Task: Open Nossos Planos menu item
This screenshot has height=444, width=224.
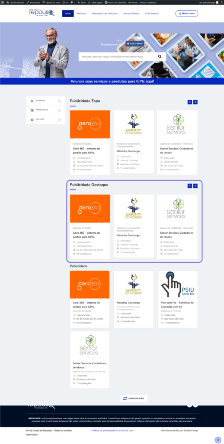Action: 131,13
